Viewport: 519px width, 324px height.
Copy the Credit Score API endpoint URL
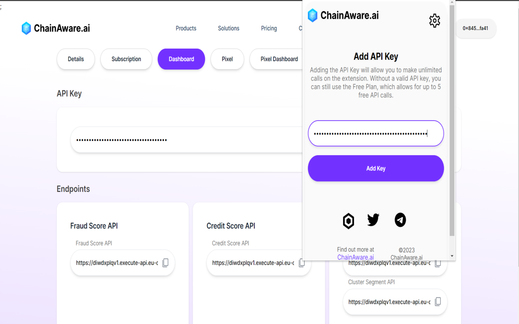(x=302, y=263)
